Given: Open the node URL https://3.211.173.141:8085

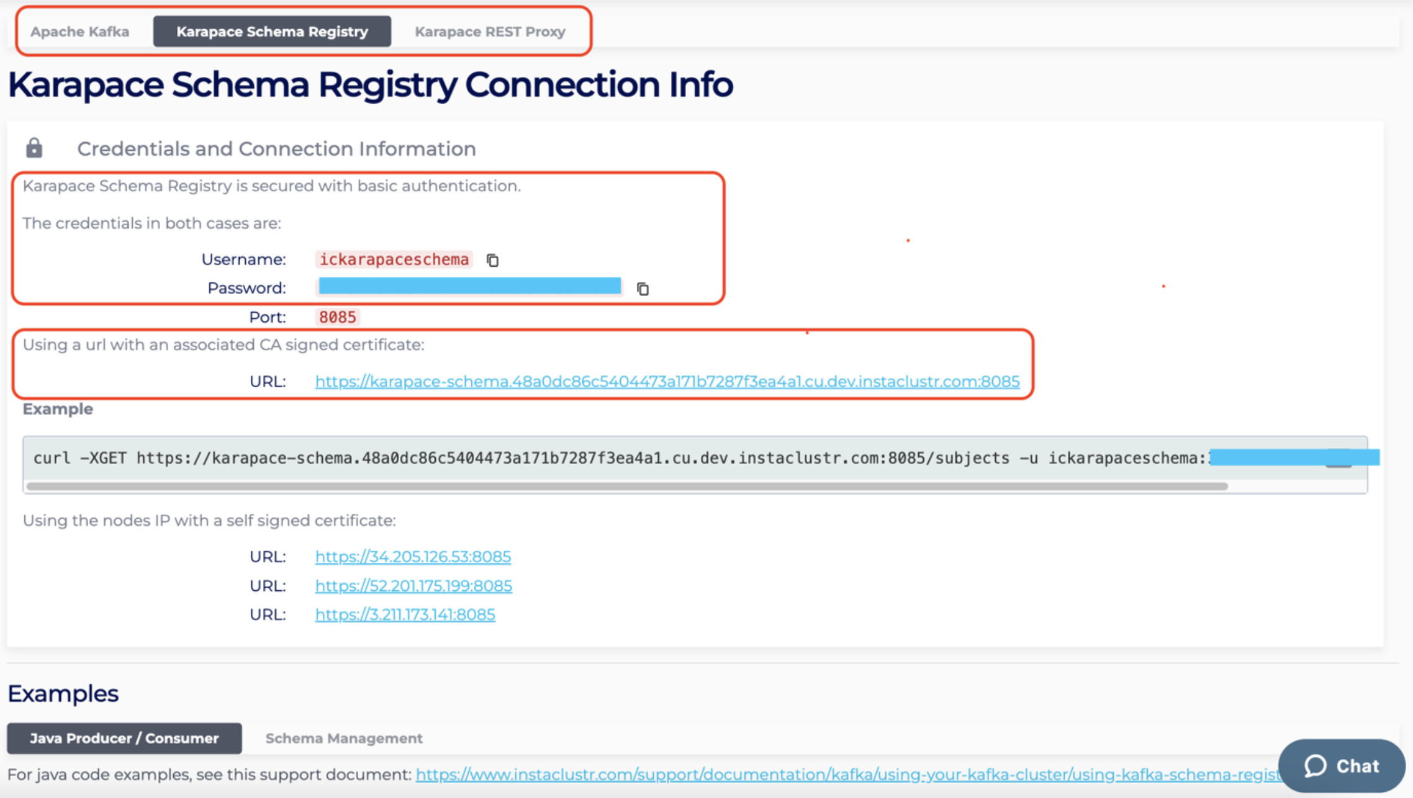Looking at the screenshot, I should pos(405,614).
